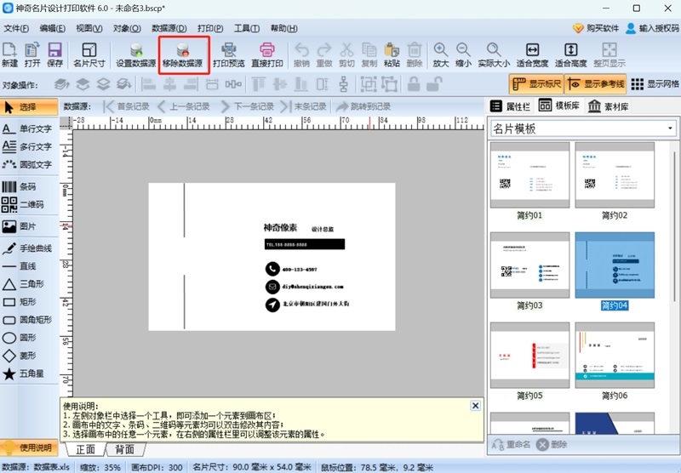Image resolution: width=681 pixels, height=473 pixels.
Task: Click the template library vertical scrollbar
Action: pyautogui.click(x=674, y=225)
